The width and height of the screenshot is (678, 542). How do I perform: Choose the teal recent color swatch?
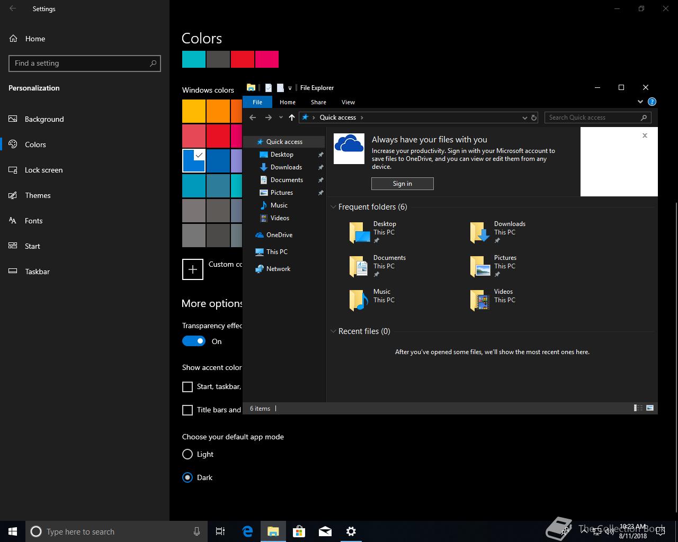pos(194,59)
